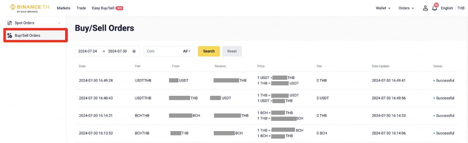
Task: Click the Spot Orders sidebar icon
Action: (10, 23)
